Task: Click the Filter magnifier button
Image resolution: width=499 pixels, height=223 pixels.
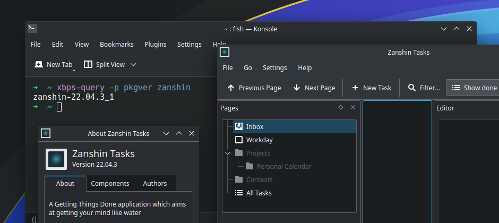Action: tap(424, 88)
